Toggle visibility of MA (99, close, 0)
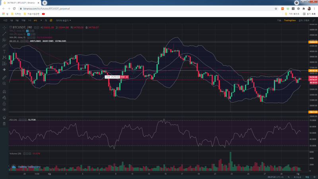 click(29, 37)
